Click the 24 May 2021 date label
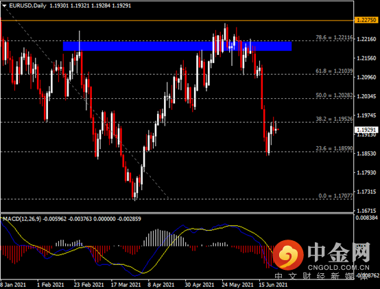Viewport: 380px width, 289px height. [x=237, y=285]
